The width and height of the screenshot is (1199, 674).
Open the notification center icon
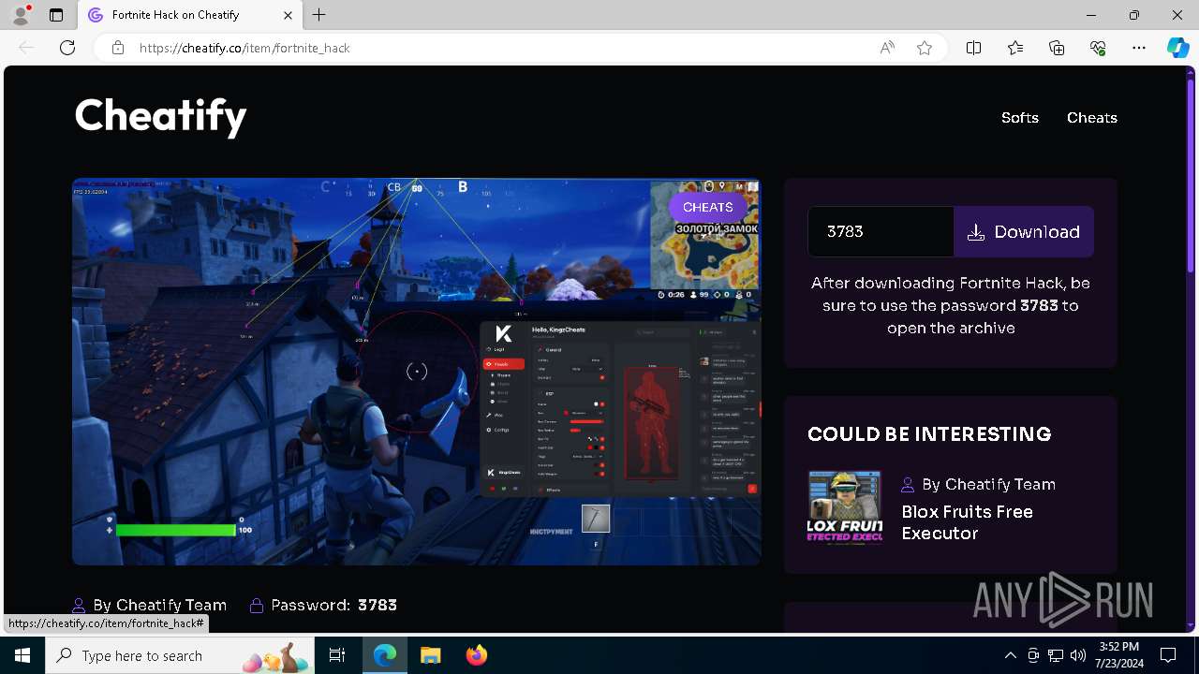click(x=1168, y=655)
